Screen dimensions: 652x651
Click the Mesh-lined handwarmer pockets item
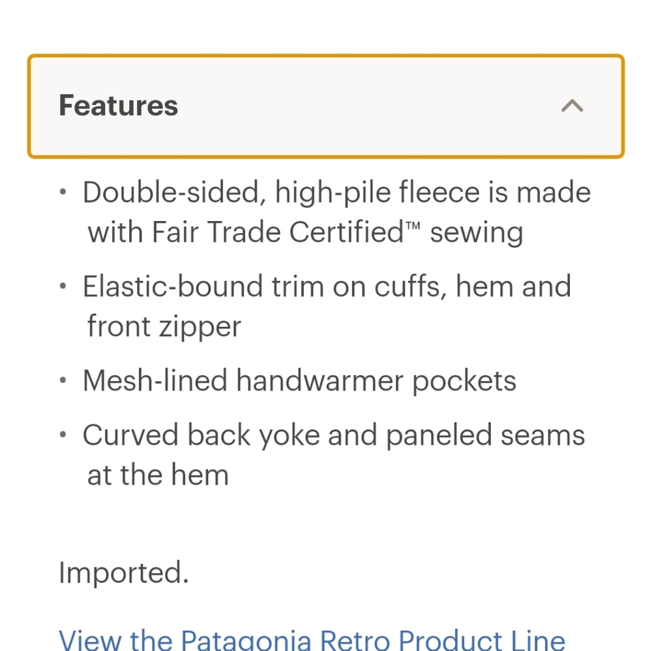(299, 380)
